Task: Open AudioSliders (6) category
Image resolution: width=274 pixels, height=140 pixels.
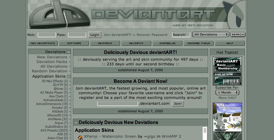Action: [x=57, y=127]
